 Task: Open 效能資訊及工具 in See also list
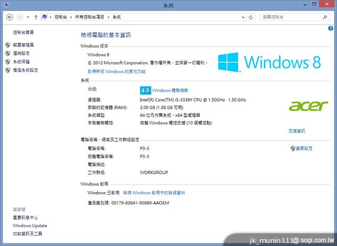pyautogui.click(x=27, y=233)
